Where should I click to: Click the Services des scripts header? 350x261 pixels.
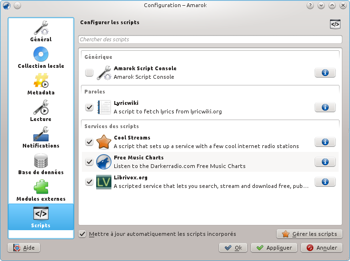pos(111,126)
